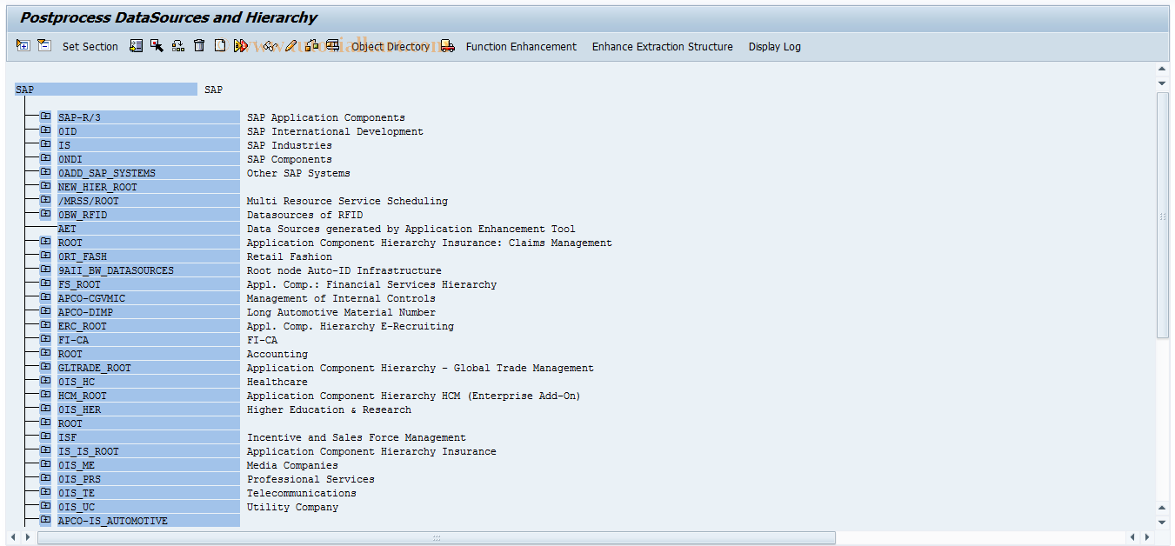Click the 0IS_TE folder icon
1175x546 pixels.
(x=45, y=493)
